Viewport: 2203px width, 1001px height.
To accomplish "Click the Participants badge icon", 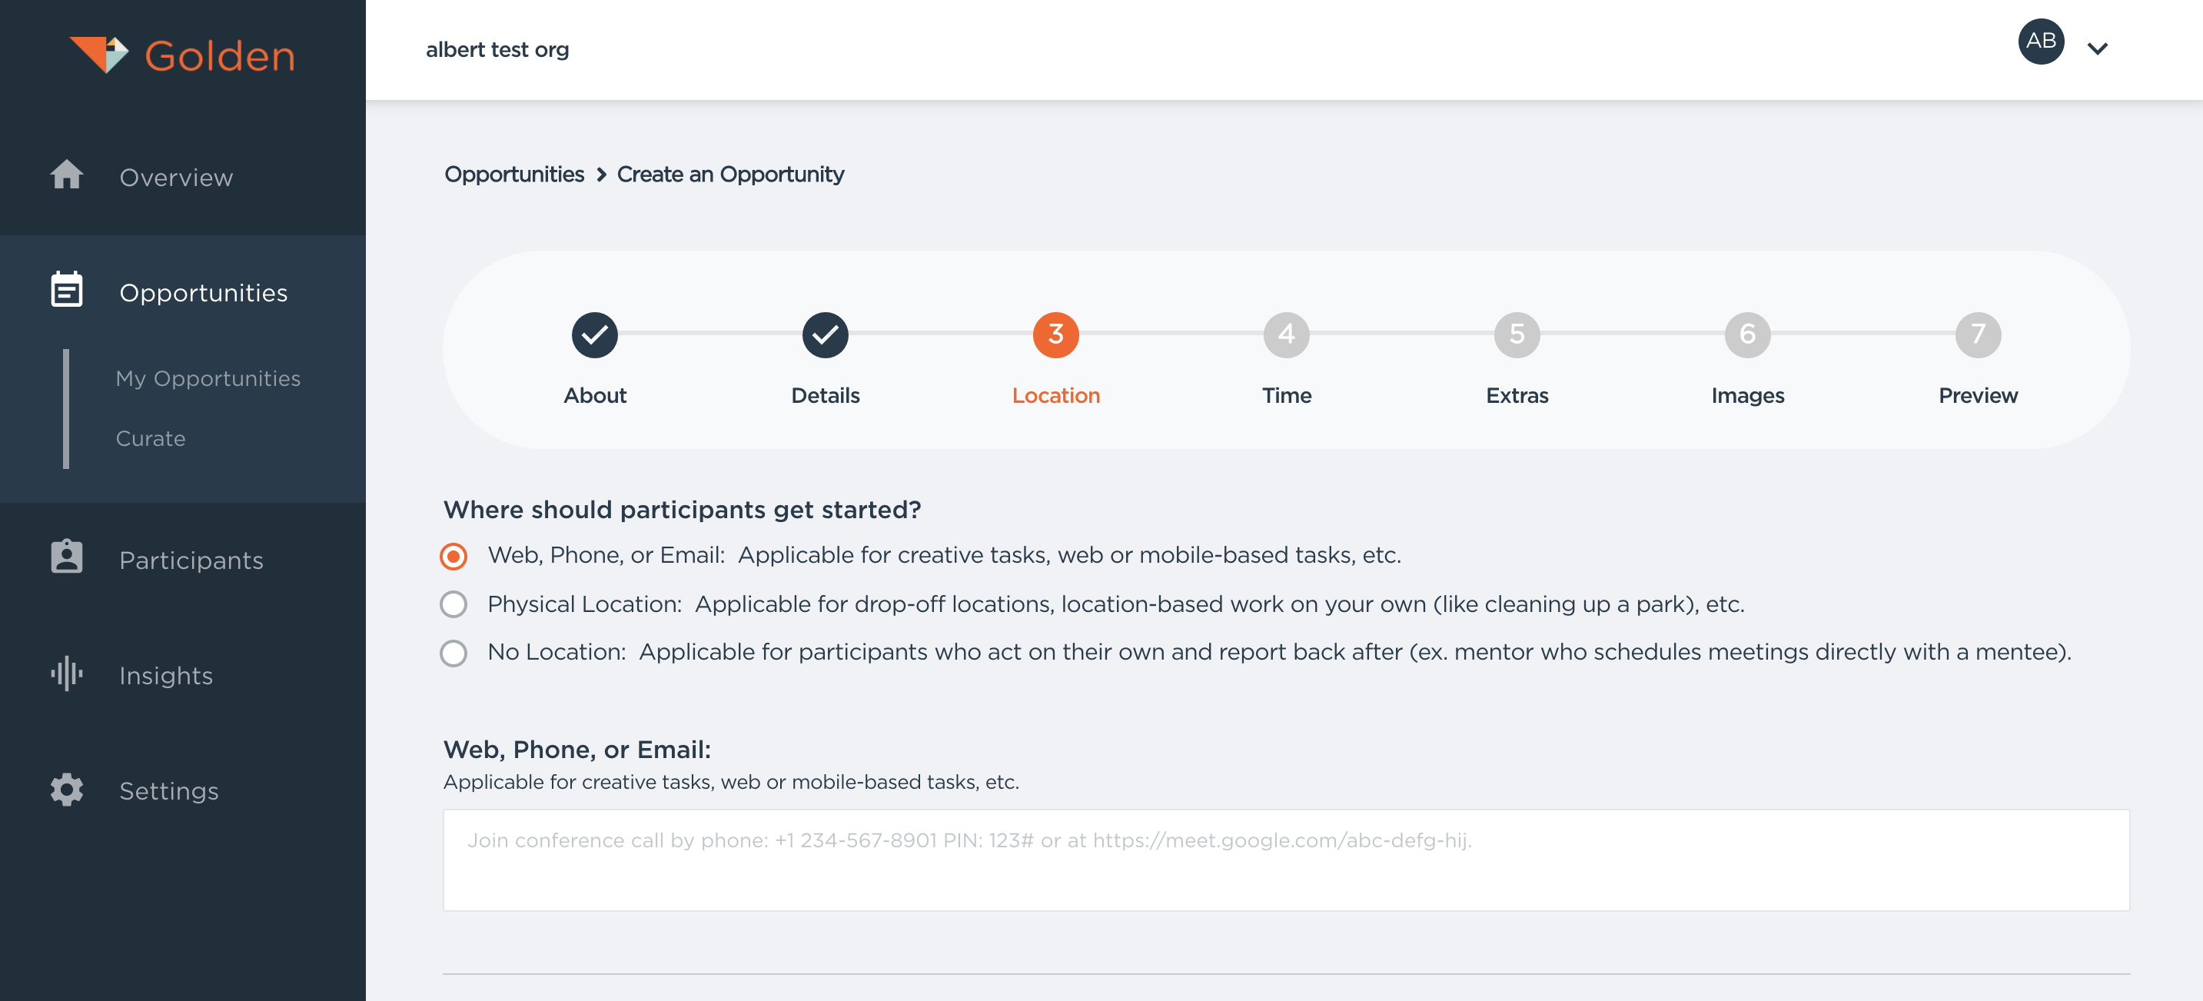I will (67, 557).
